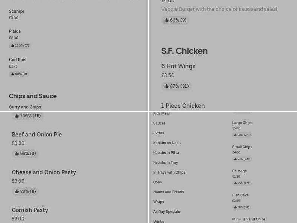Click the S.F. Chicken section heading

coord(185,51)
